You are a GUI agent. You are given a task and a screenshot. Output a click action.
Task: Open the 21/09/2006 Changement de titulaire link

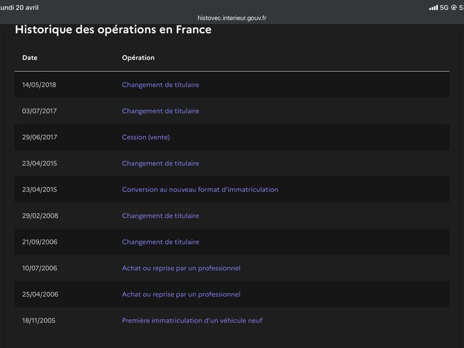161,242
